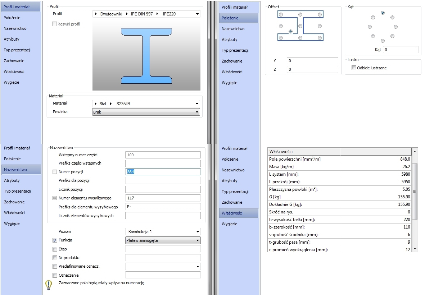Viewport: 425px width, 295px height.
Task: Tick the Etap checkbox
Action: click(55, 249)
